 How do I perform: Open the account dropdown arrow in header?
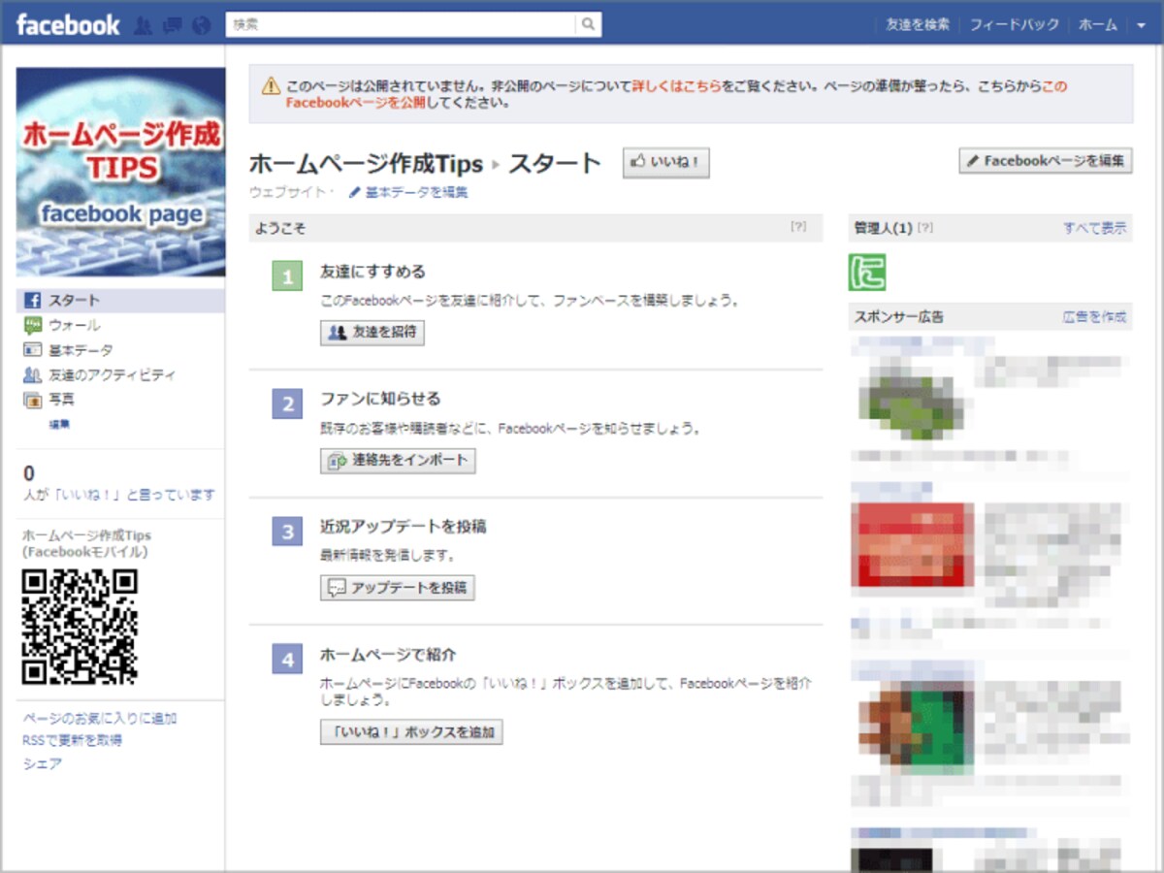[x=1141, y=25]
